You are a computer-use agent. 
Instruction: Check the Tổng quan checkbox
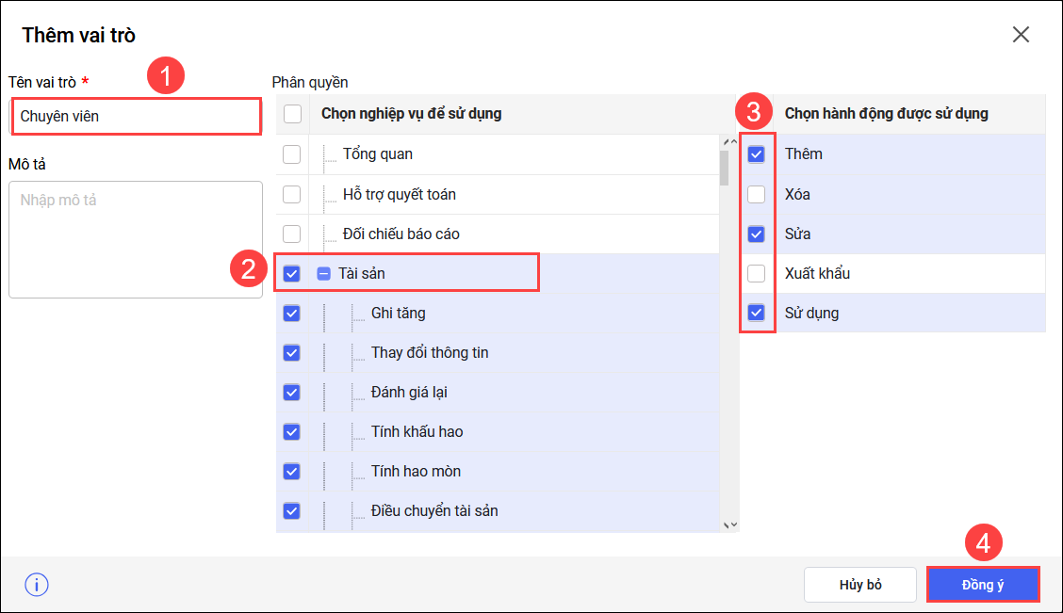click(x=292, y=154)
